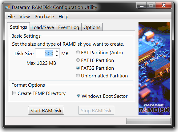The image size is (178, 132).
Task: Select Windows Boot Sector option
Action: (x=78, y=96)
